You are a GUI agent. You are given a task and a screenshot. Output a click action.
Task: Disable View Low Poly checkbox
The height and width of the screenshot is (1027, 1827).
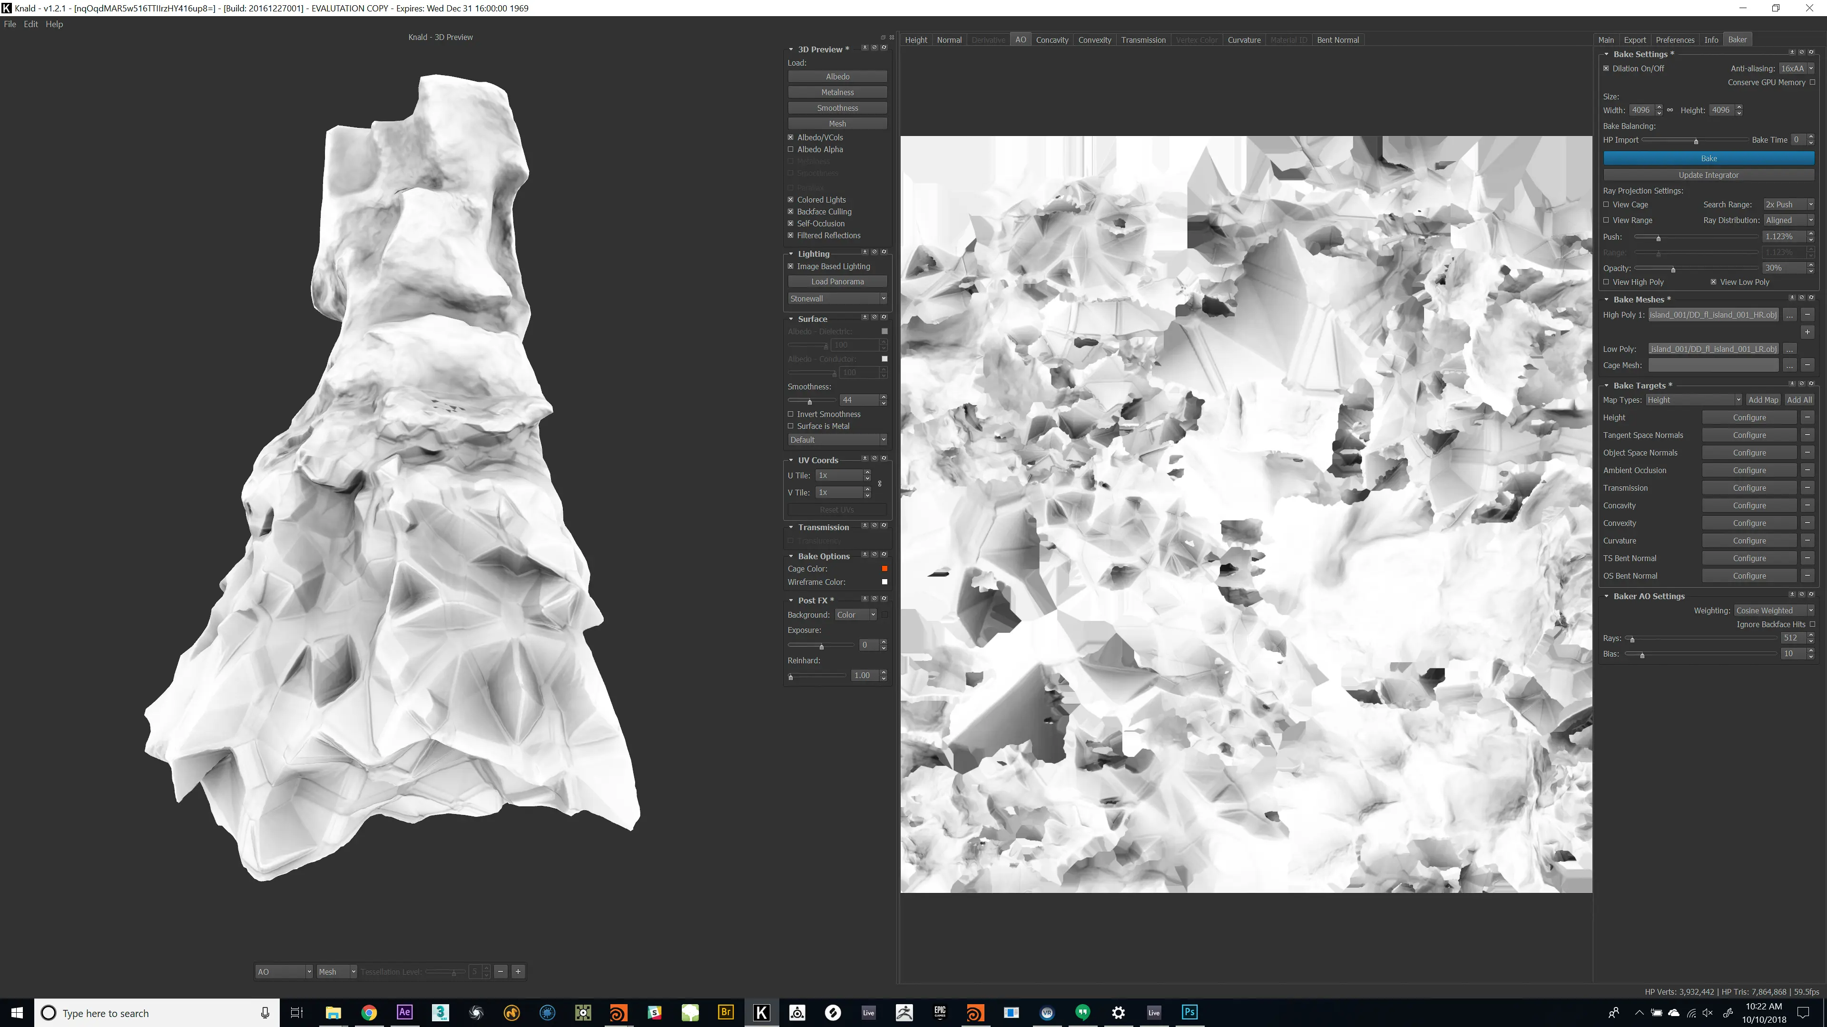(1713, 282)
